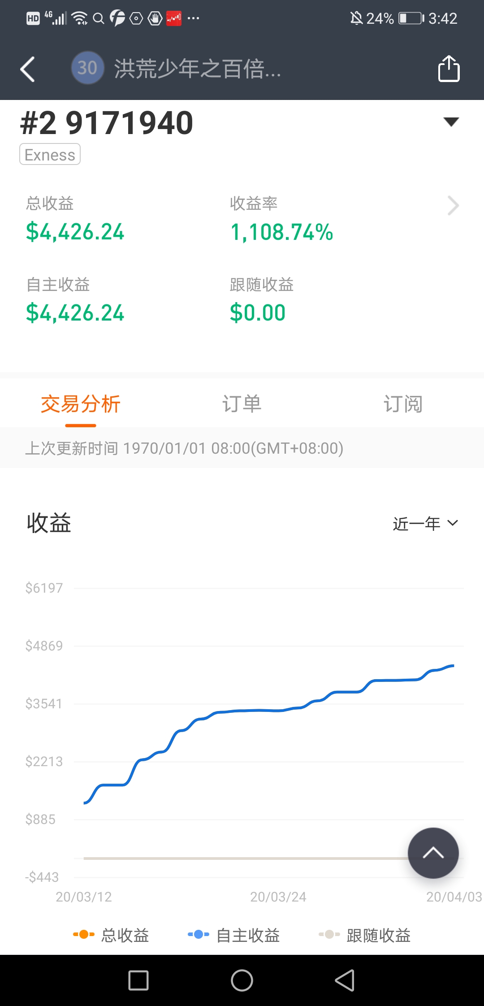The image size is (484, 1006).
Task: Toggle 跟随收益 legend series
Action: tap(364, 935)
